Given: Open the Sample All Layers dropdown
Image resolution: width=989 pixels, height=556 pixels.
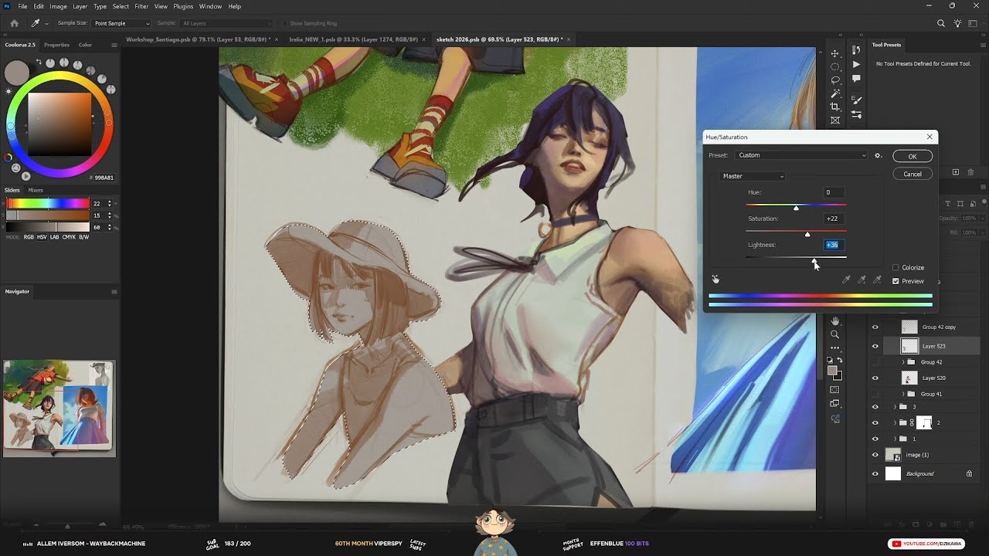Looking at the screenshot, I should [226, 23].
